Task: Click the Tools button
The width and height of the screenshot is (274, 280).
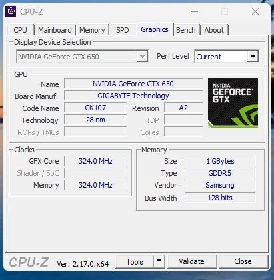Action: 135,261
